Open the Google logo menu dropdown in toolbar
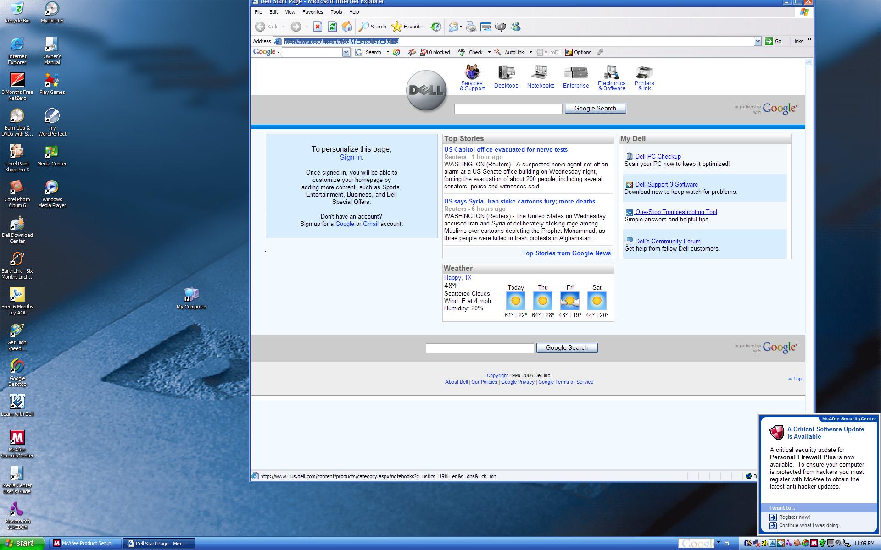 click(x=278, y=52)
